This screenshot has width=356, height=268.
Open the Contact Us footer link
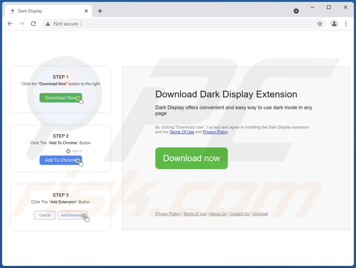coord(239,214)
